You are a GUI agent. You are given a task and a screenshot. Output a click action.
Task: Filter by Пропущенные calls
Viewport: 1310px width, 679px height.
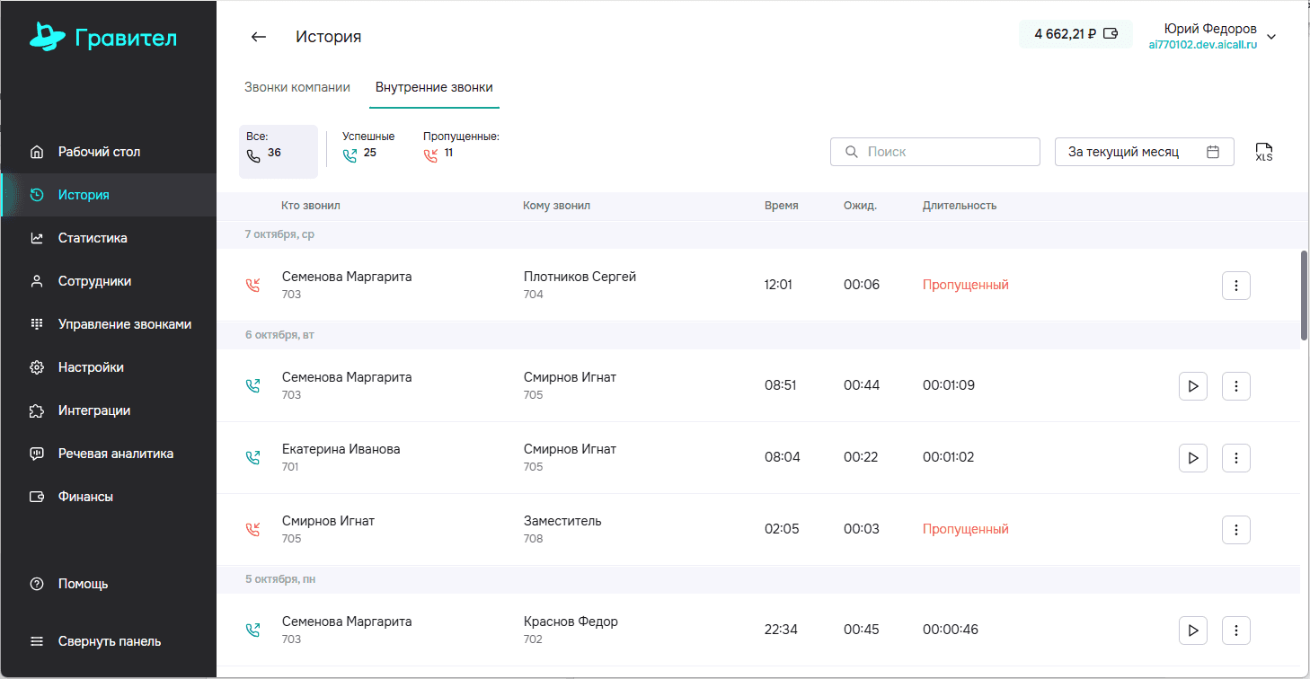click(461, 145)
